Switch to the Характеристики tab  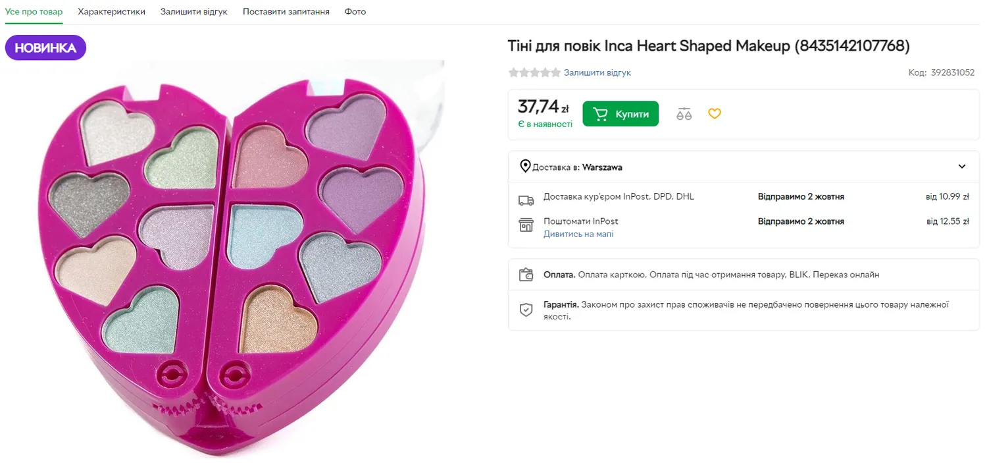click(111, 12)
